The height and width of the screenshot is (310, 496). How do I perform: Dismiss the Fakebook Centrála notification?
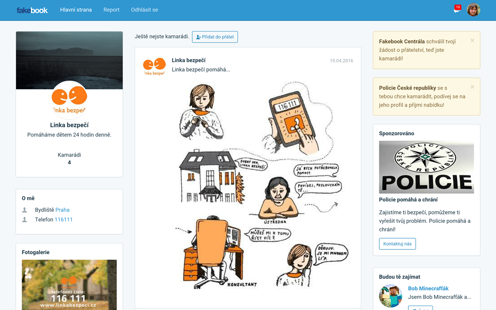tap(472, 40)
